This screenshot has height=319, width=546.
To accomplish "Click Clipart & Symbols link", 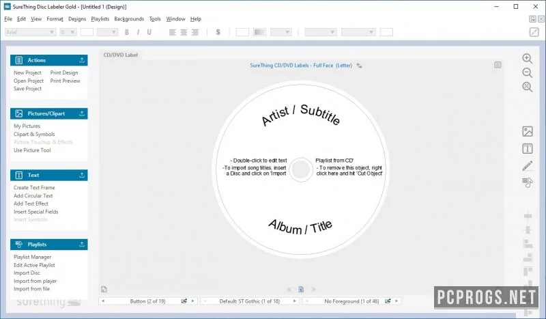I will (34, 134).
